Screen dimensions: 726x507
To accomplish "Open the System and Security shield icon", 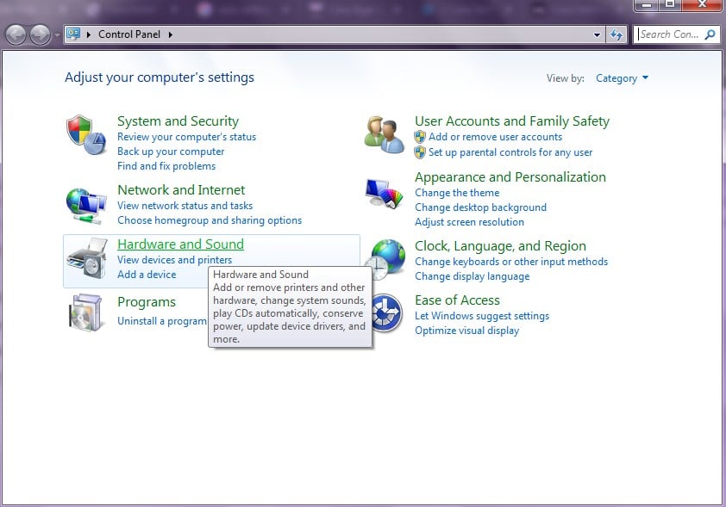I will pos(86,134).
